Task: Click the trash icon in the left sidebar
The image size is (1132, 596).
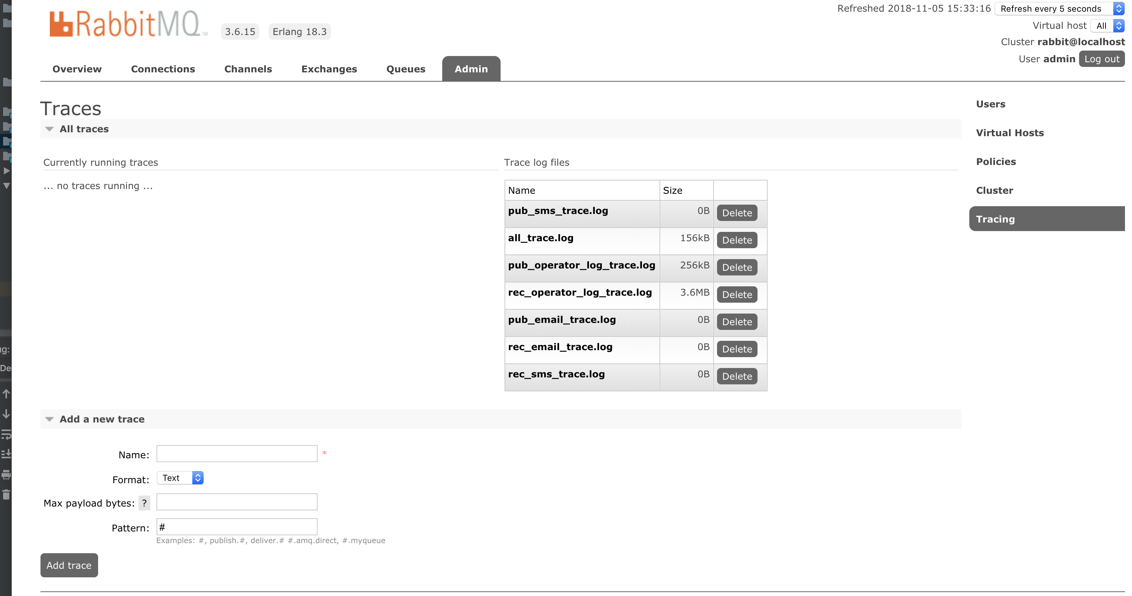Action: pyautogui.click(x=7, y=495)
